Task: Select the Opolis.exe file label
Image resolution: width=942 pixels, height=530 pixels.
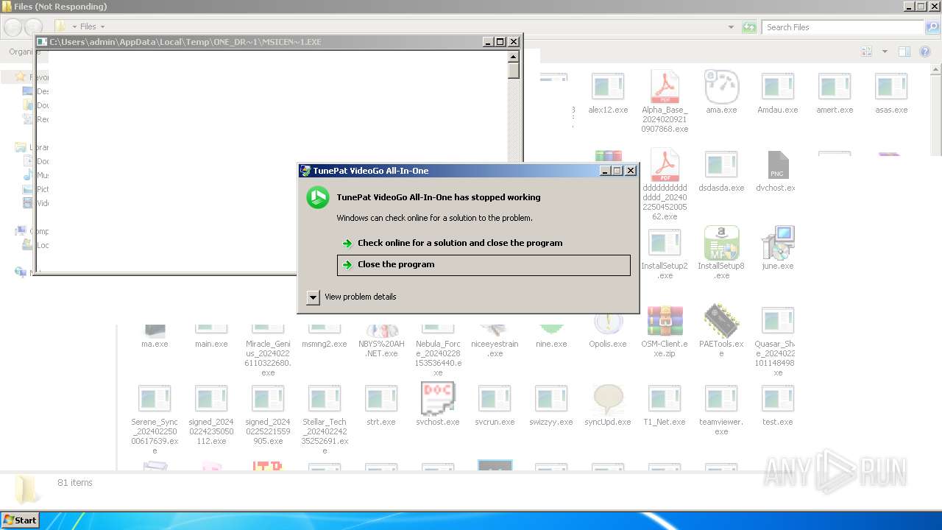Action: point(608,344)
